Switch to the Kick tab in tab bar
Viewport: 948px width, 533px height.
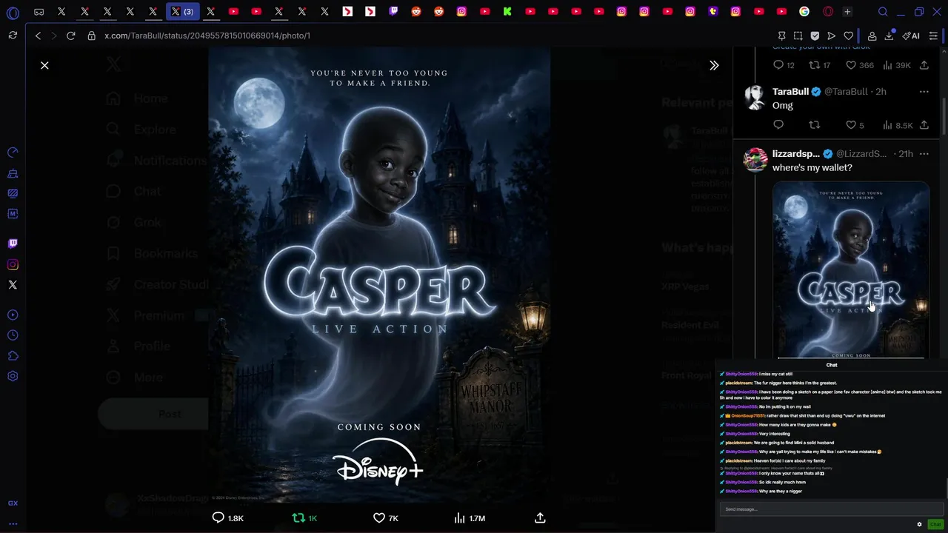click(x=507, y=12)
